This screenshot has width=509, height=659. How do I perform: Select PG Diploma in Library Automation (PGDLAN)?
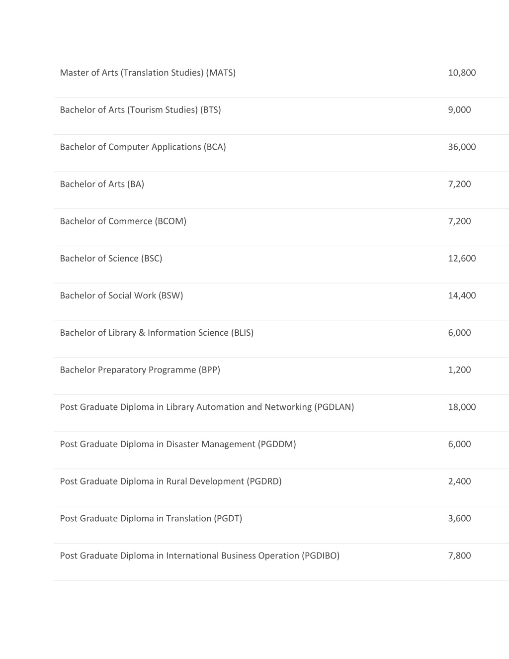click(207, 407)
